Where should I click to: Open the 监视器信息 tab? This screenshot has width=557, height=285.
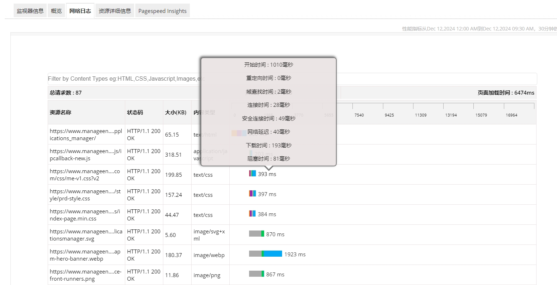[x=30, y=11]
